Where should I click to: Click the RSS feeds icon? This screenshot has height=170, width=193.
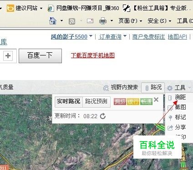pos(72,21)
